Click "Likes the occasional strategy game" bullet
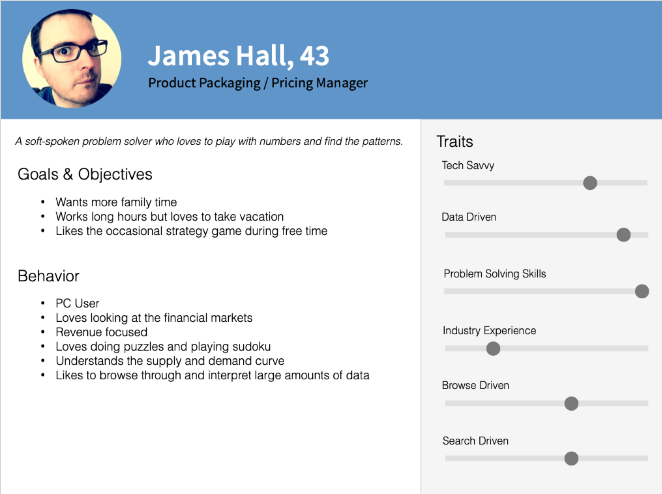662x494 pixels. pos(191,231)
